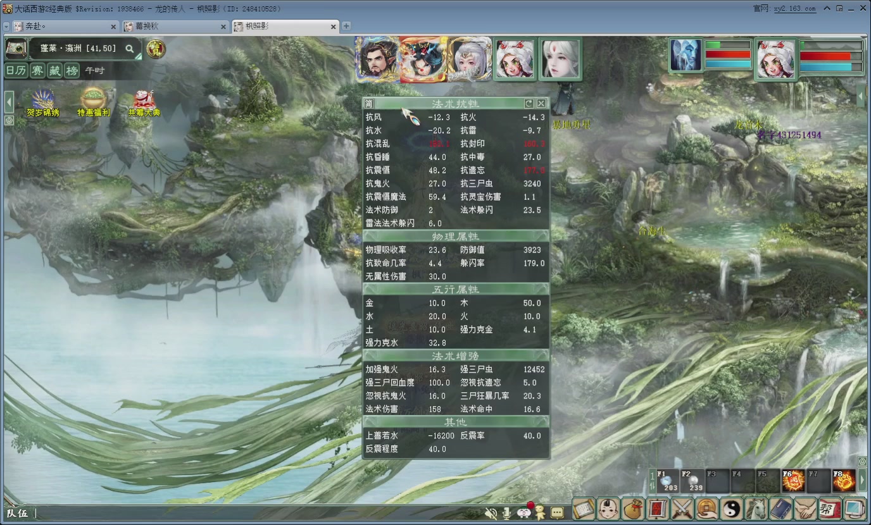871x525 pixels.
Task: Click the player character portrait with status bars
Action: coord(775,59)
